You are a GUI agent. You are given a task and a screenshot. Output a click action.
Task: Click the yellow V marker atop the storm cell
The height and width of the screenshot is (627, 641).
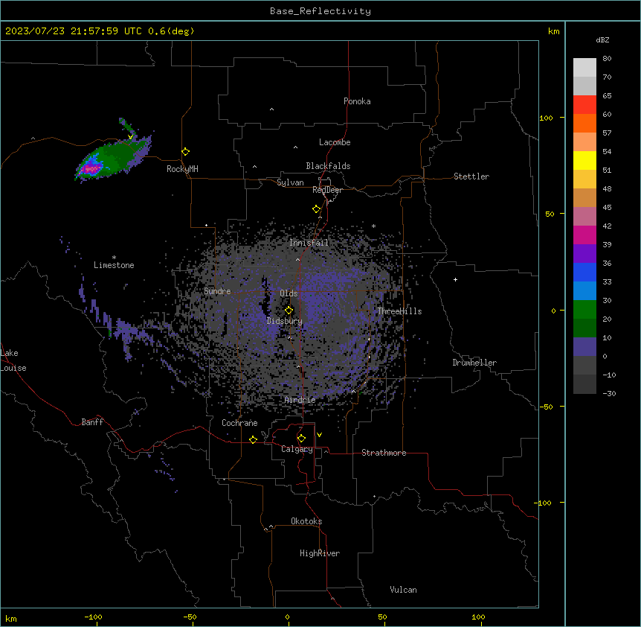[x=130, y=137]
